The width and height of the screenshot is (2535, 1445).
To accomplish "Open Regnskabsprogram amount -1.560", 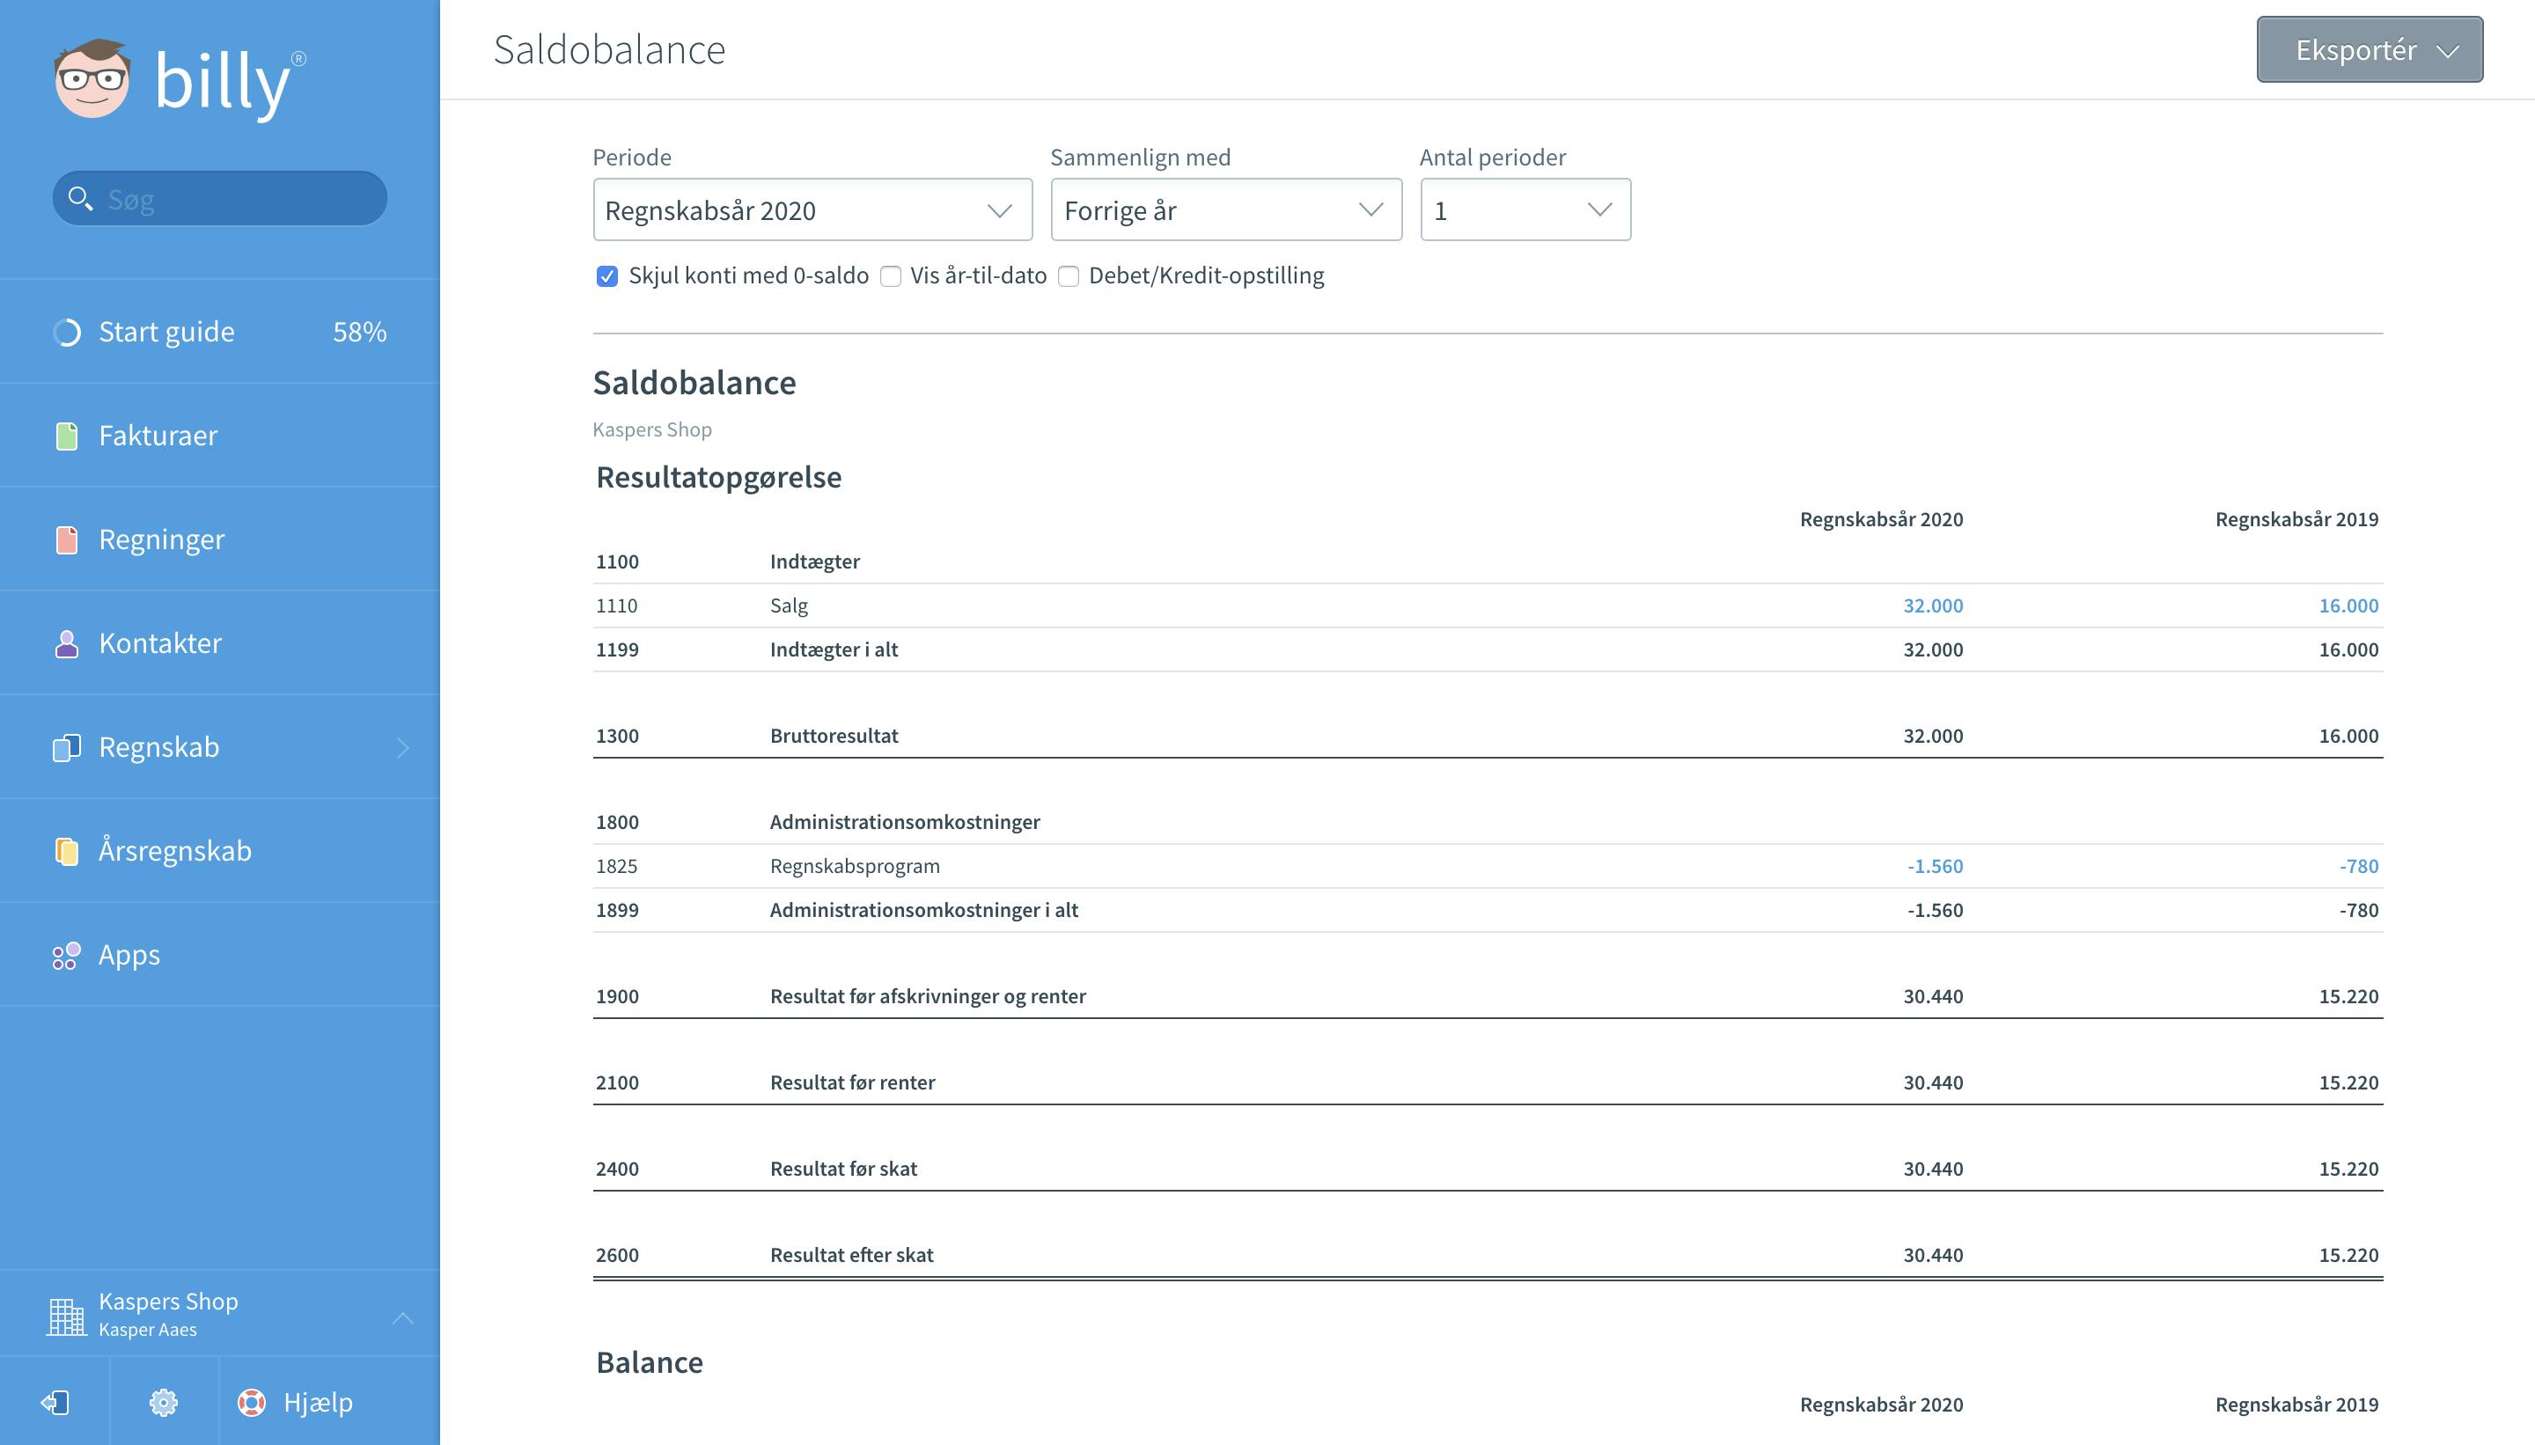I will click(1935, 867).
